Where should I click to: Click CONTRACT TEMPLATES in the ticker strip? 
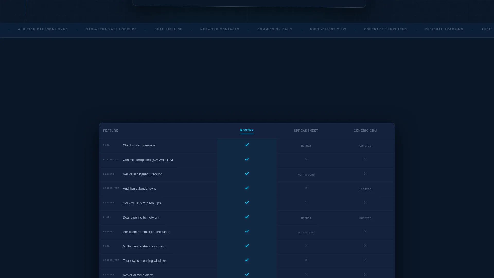click(x=385, y=29)
